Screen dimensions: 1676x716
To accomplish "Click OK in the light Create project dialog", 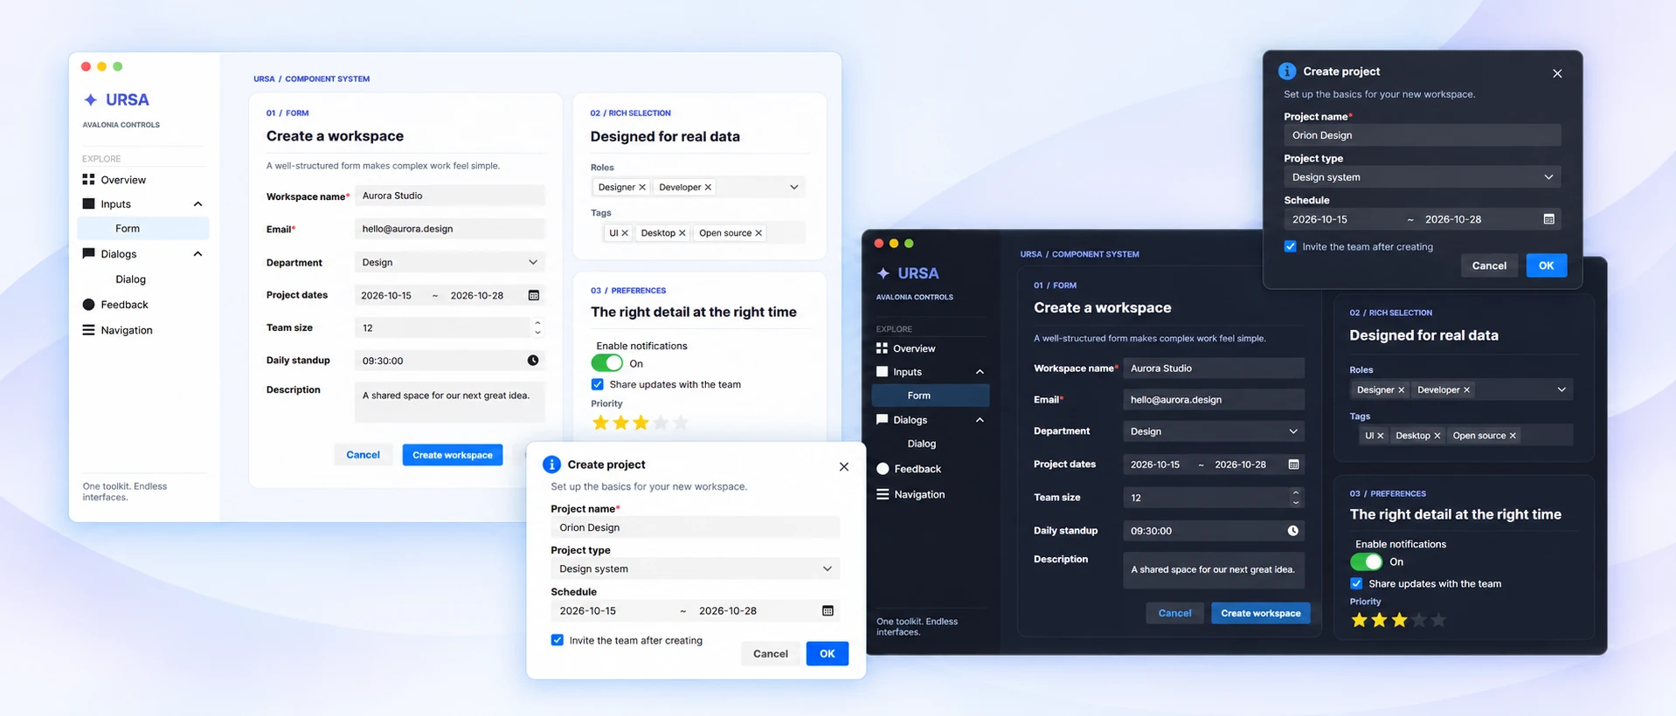I will 827,653.
